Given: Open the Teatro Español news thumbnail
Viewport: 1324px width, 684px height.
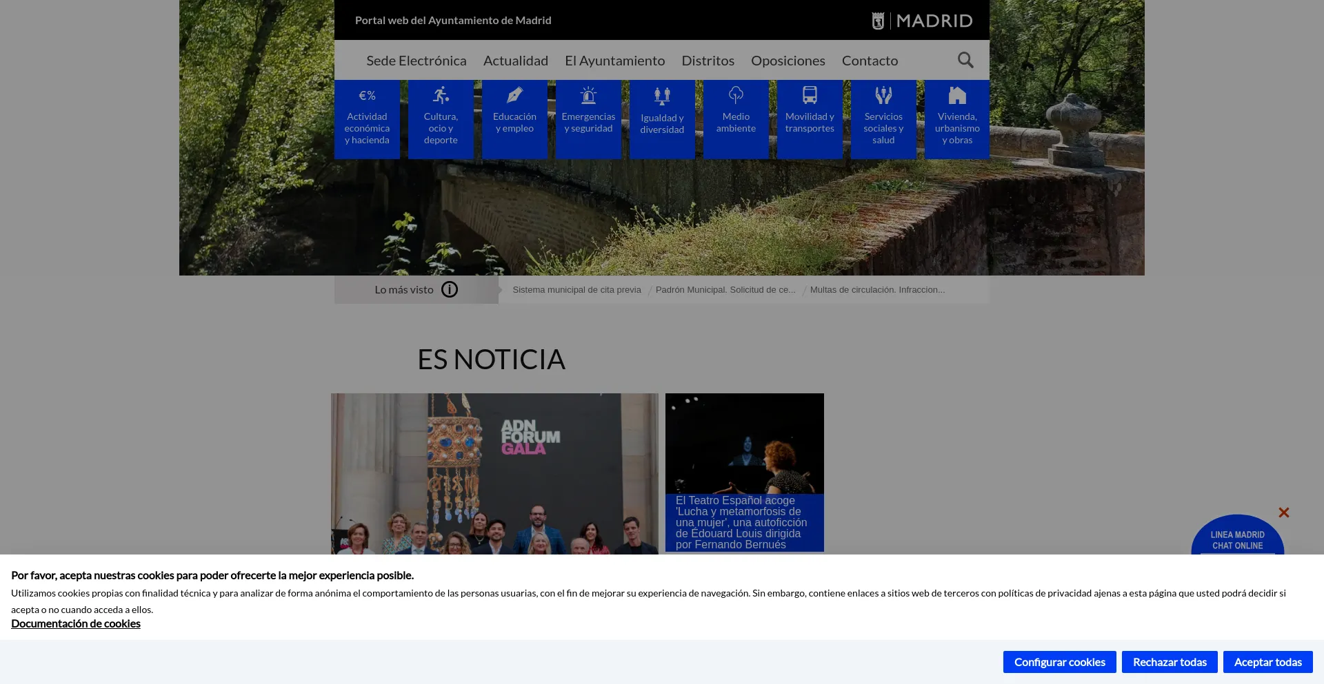Looking at the screenshot, I should pyautogui.click(x=745, y=444).
